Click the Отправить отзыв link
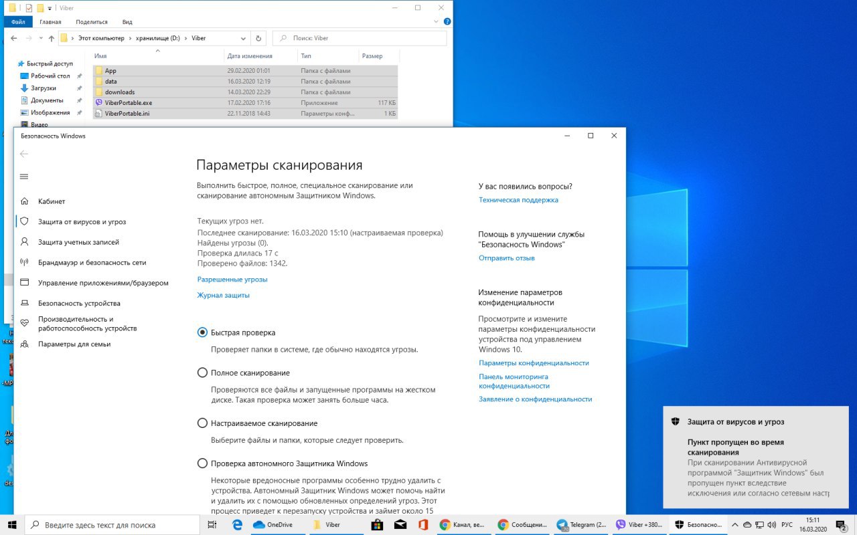 click(507, 258)
